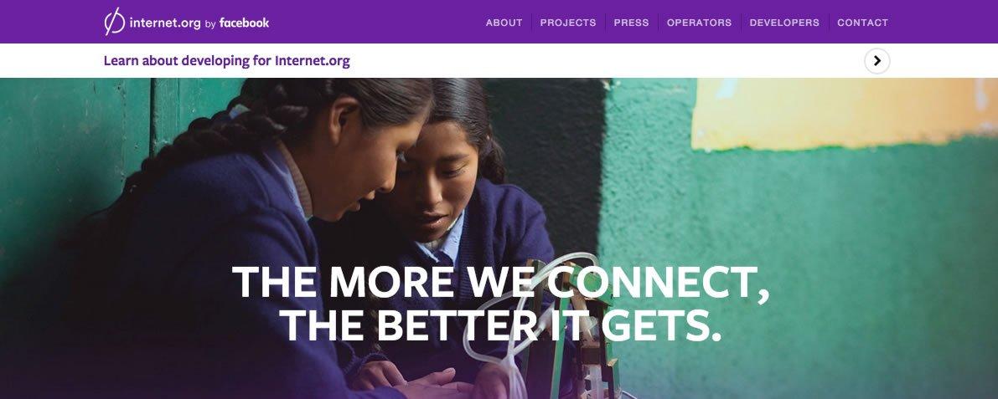Click the right-arrow chevron in the banner
This screenshot has height=399, width=998.
coord(877,61)
